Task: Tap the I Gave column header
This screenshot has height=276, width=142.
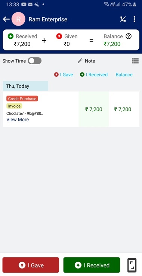Action: click(64, 74)
